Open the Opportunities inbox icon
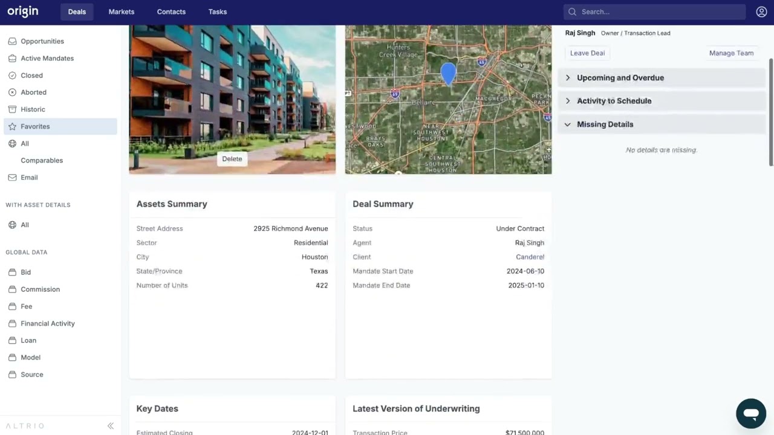The image size is (774, 435). [x=12, y=41]
